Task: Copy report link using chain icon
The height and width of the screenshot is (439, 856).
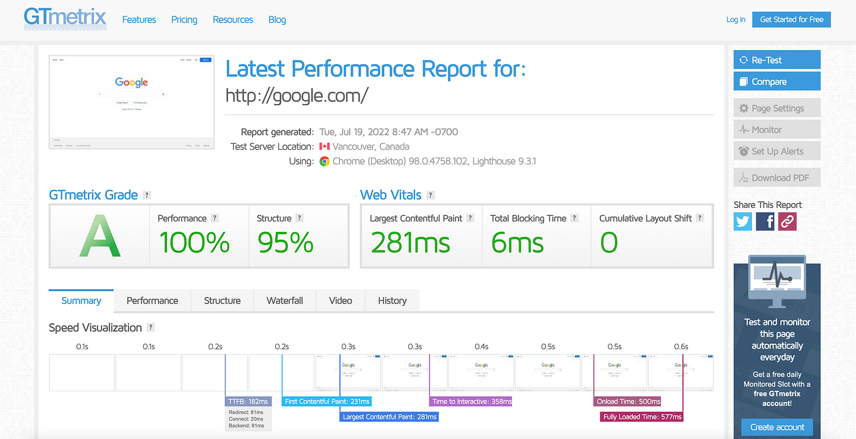Action: (788, 221)
